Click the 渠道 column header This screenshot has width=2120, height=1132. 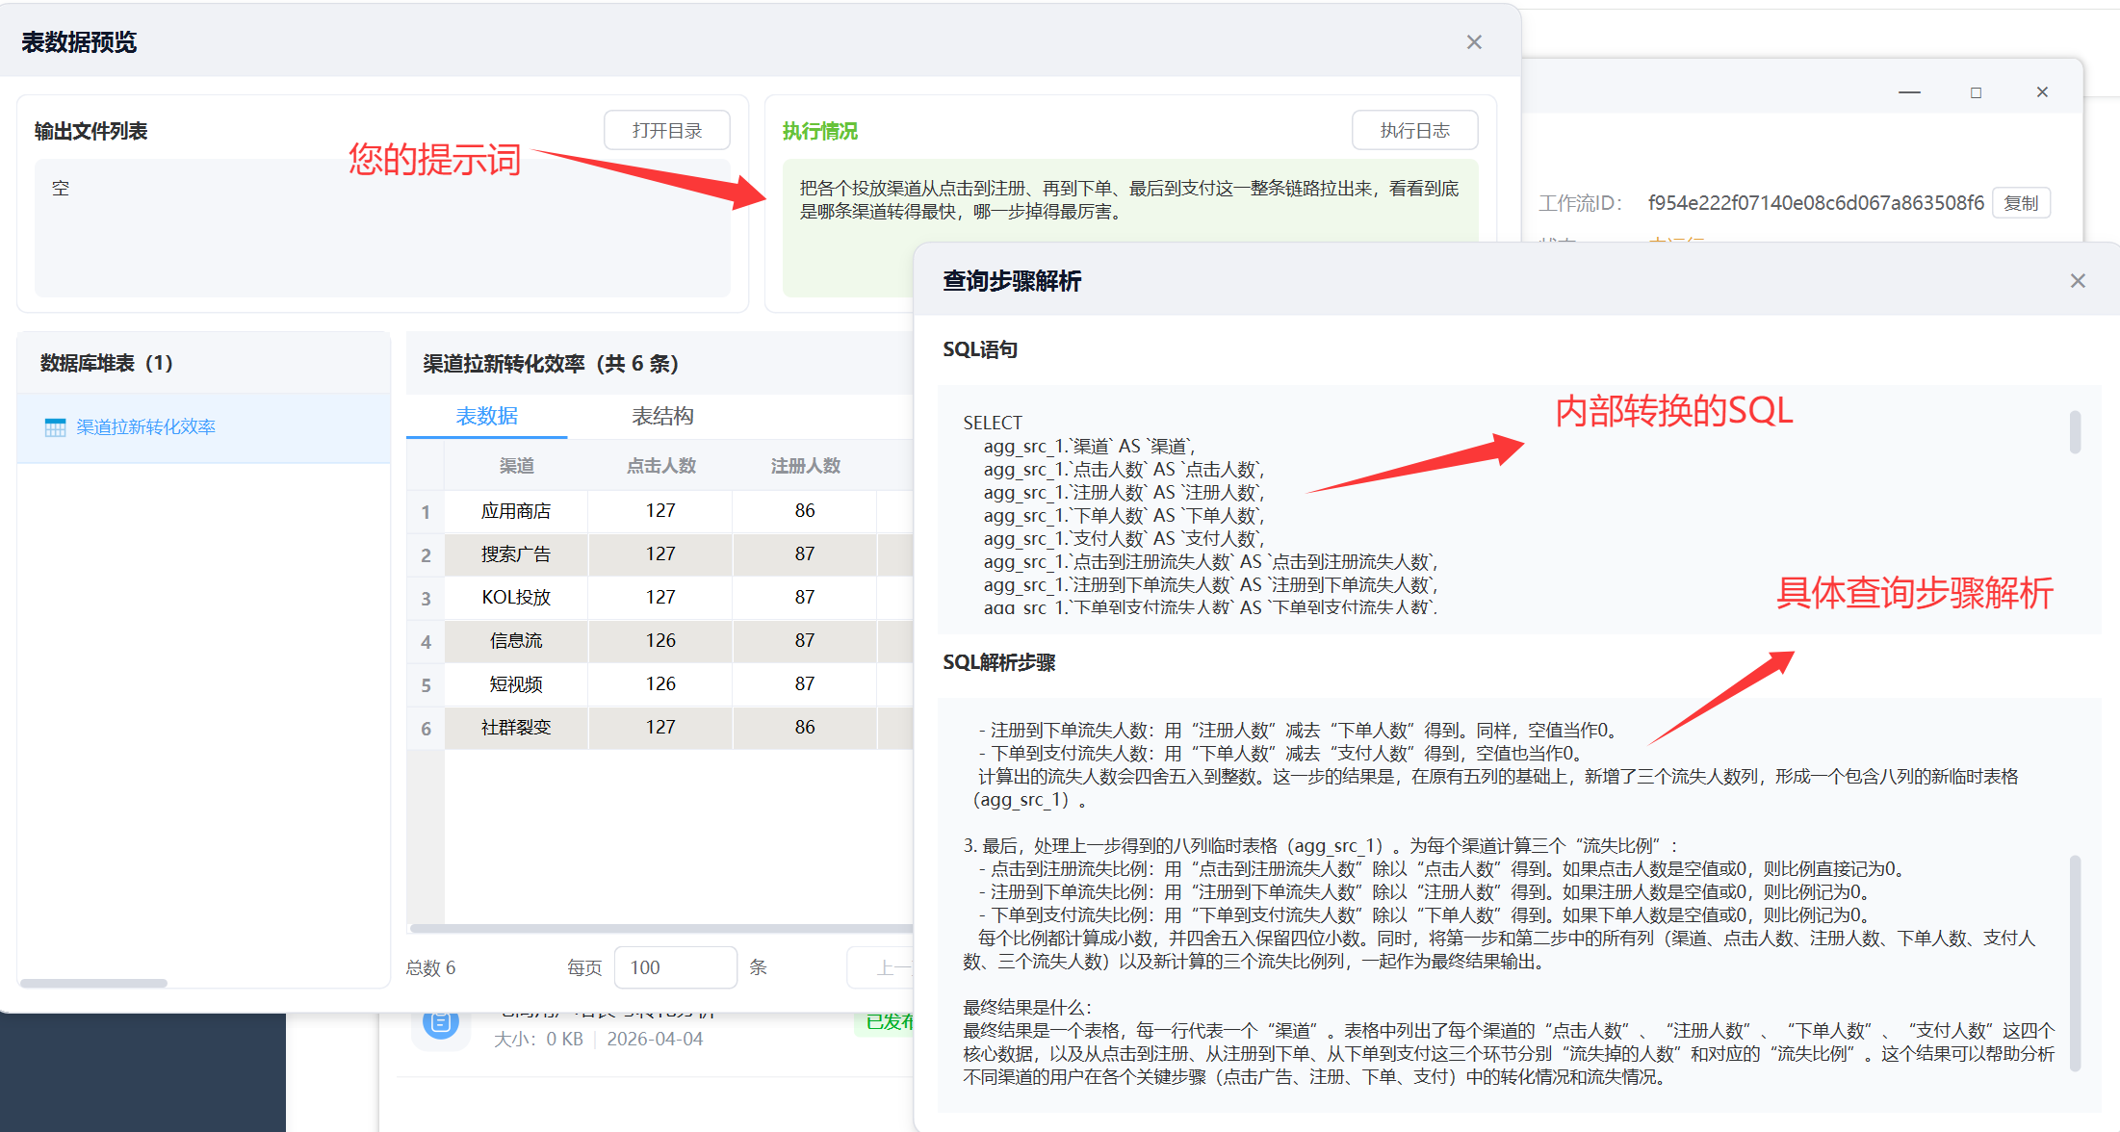click(516, 466)
